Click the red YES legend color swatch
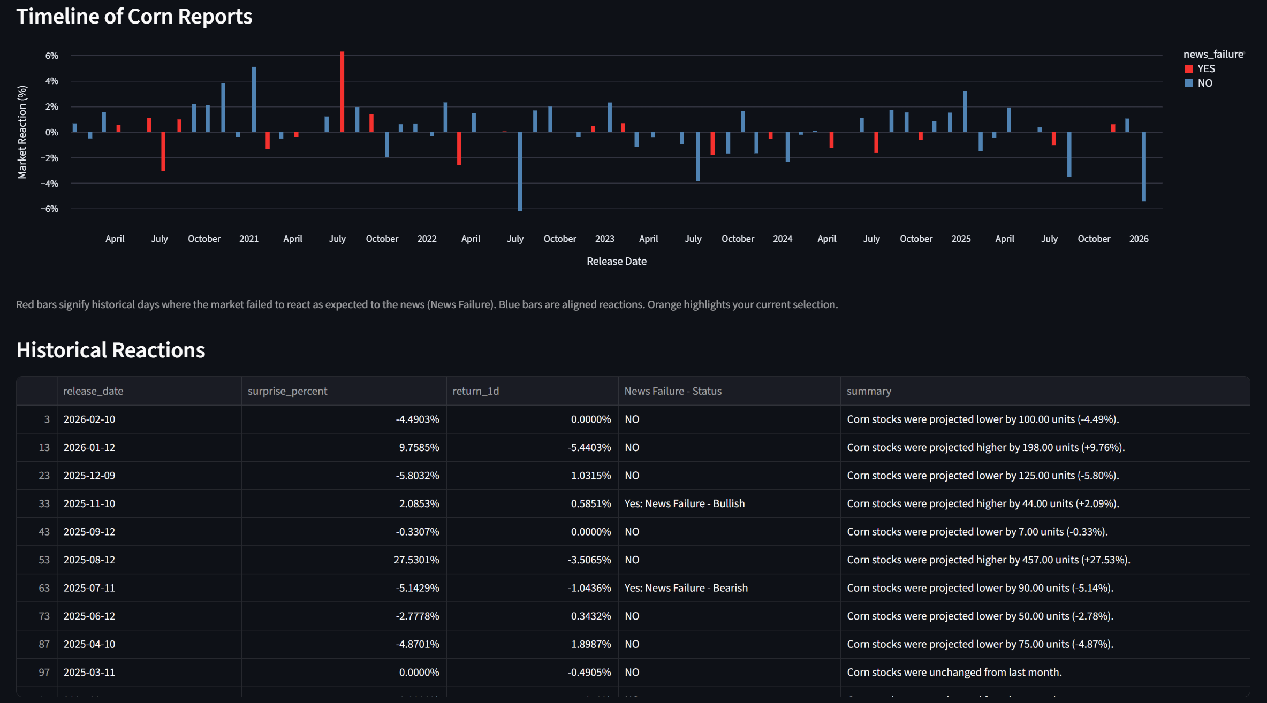1267x703 pixels. coord(1189,68)
